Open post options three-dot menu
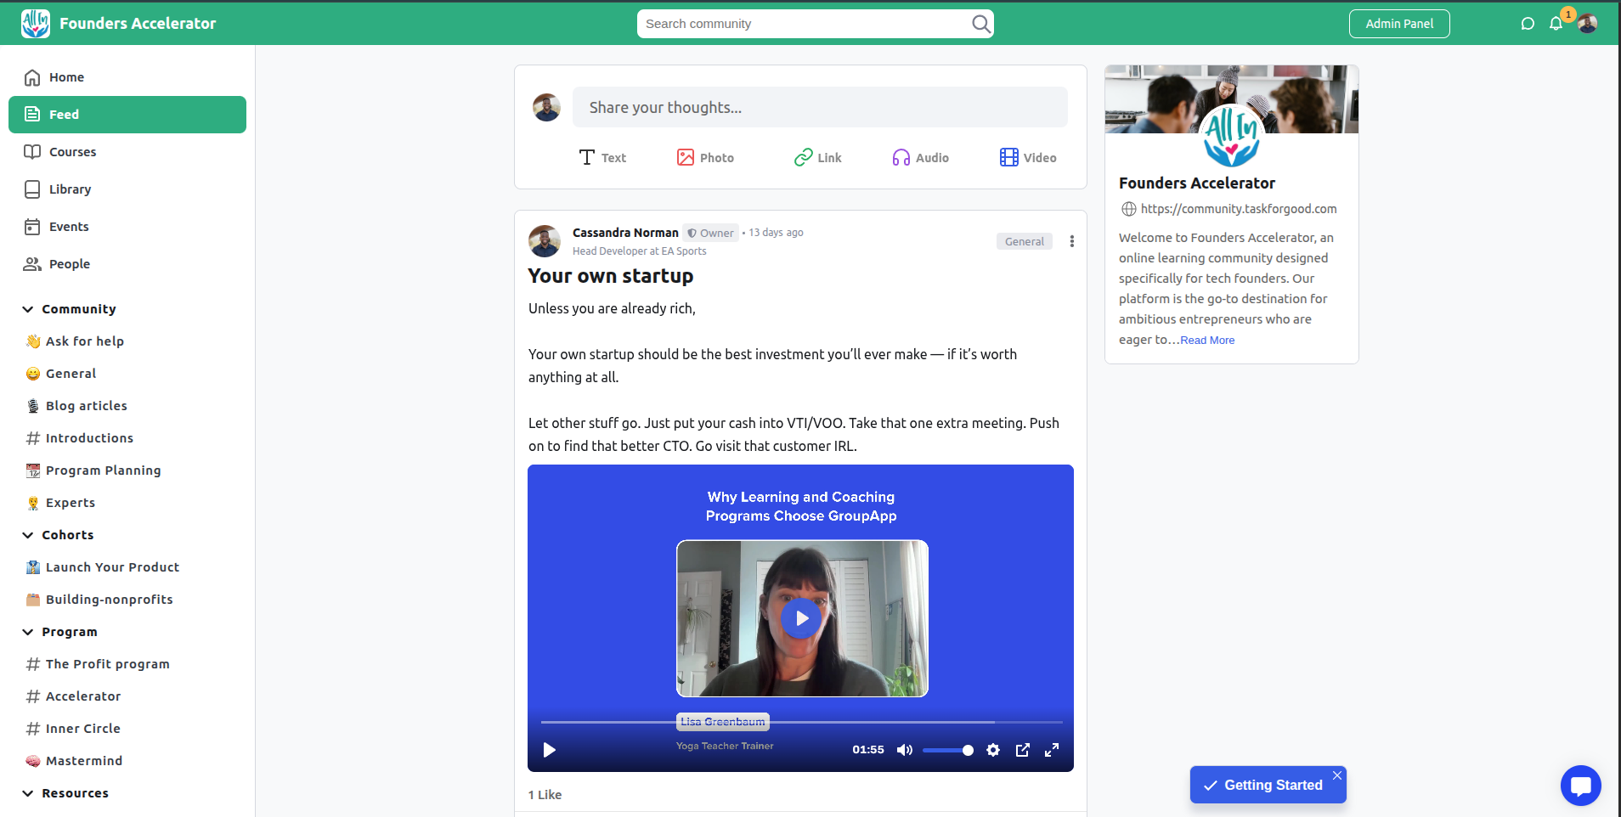The height and width of the screenshot is (817, 1621). point(1072,241)
